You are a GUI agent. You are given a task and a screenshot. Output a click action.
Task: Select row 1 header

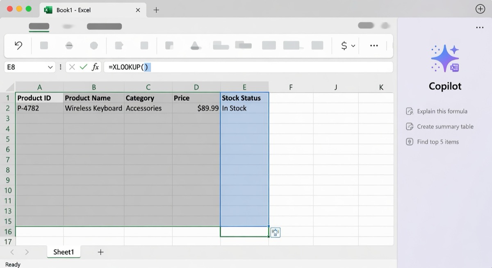pyautogui.click(x=7, y=98)
